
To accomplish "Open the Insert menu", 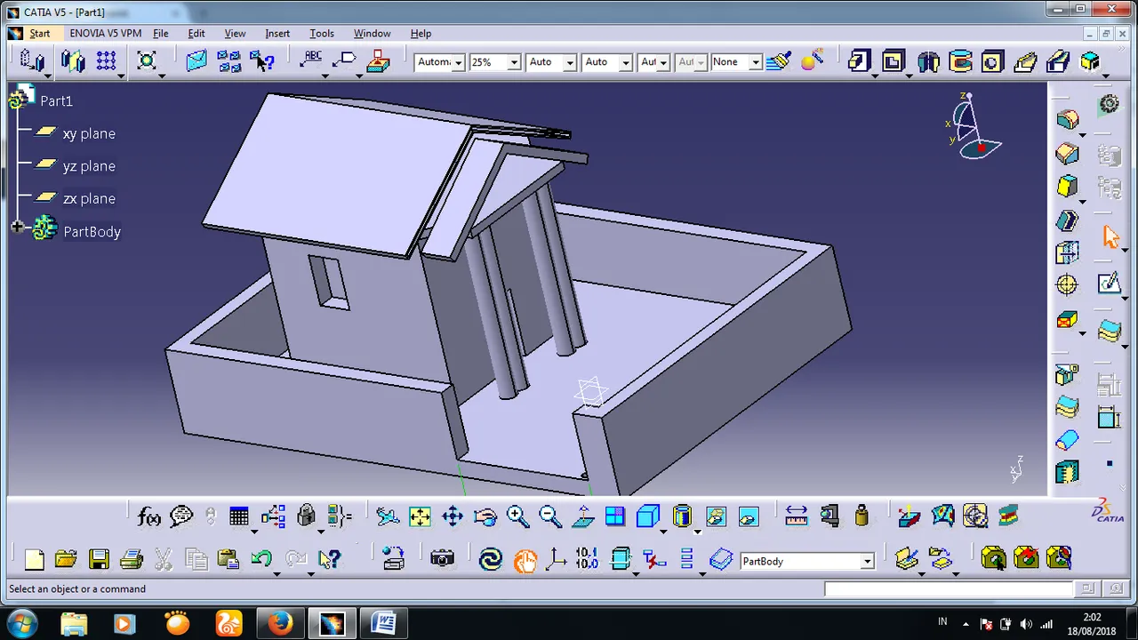I will pyautogui.click(x=277, y=34).
